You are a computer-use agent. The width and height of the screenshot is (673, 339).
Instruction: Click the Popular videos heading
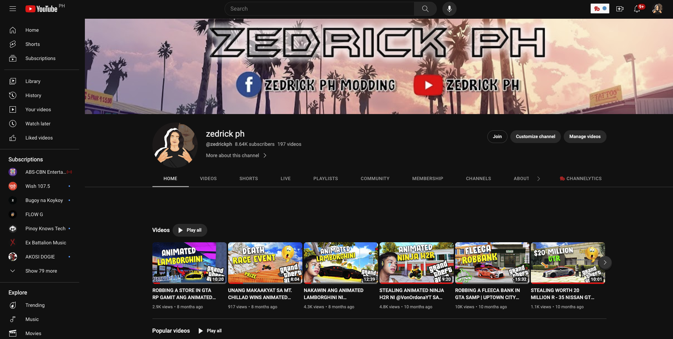tap(171, 331)
